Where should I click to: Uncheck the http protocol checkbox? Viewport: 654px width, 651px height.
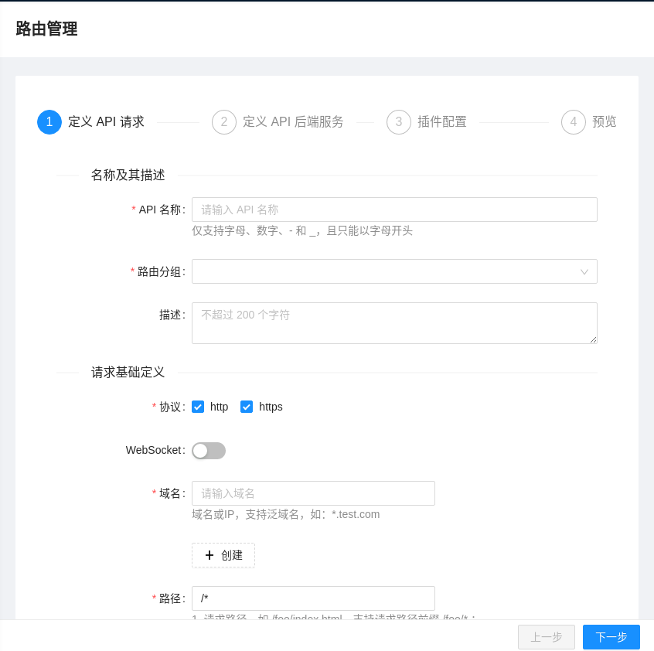click(x=198, y=407)
